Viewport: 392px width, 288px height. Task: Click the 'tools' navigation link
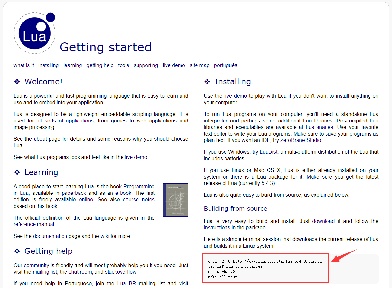tap(123, 65)
